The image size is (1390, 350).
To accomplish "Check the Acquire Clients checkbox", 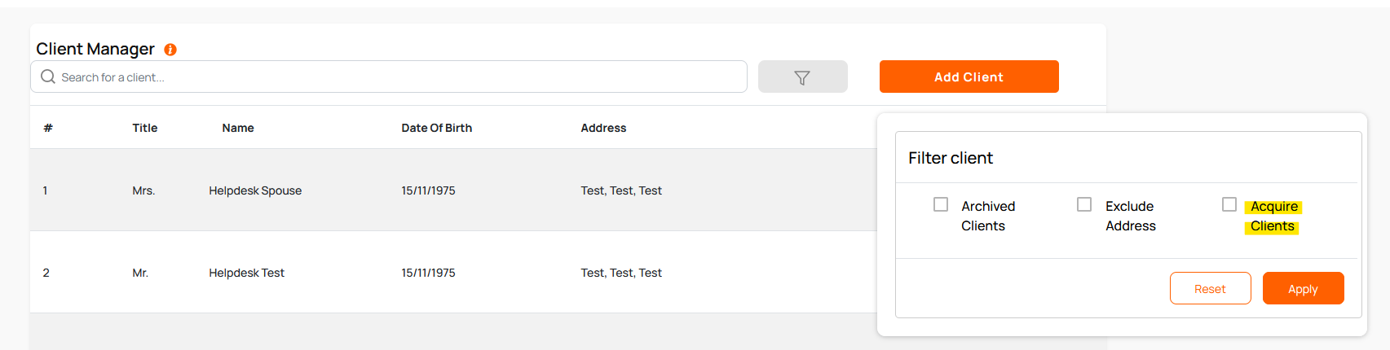I will (x=1229, y=204).
